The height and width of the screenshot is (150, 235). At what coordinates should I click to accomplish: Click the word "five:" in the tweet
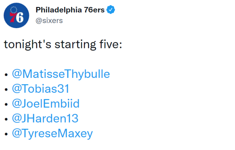pyautogui.click(x=111, y=44)
